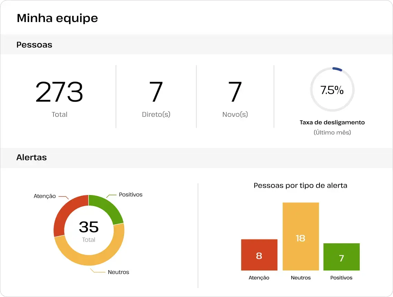Viewport: 393px width, 297px height.
Task: Click the Neutros axis label under bar chart
Action: [301, 278]
